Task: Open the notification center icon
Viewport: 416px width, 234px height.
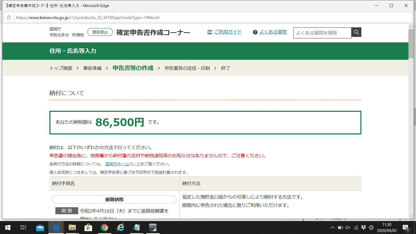Action: click(406, 227)
